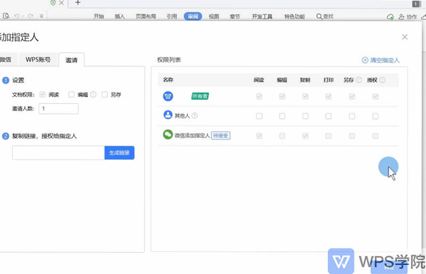Click the tab count indicator showing 1
Viewport: 426px width, 274px height.
tap(416, 4)
